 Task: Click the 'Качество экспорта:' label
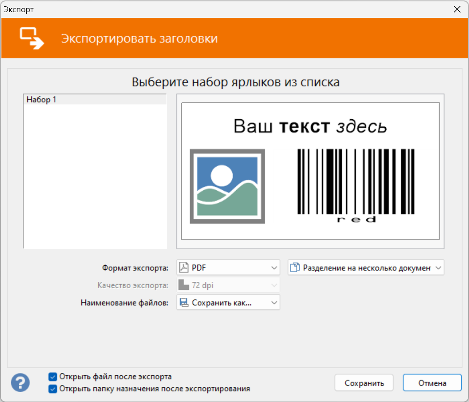[133, 285]
